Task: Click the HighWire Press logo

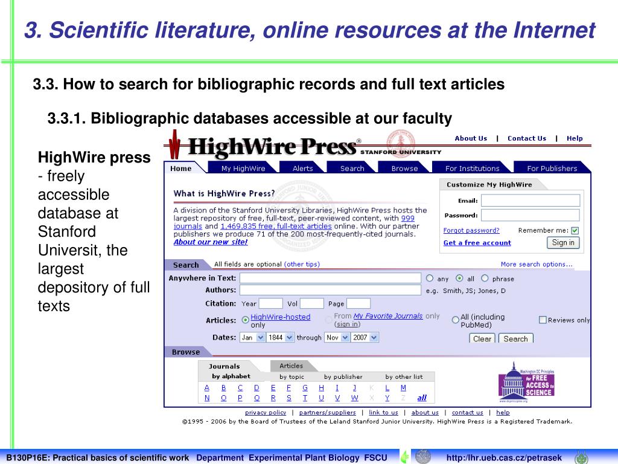Action: point(263,145)
